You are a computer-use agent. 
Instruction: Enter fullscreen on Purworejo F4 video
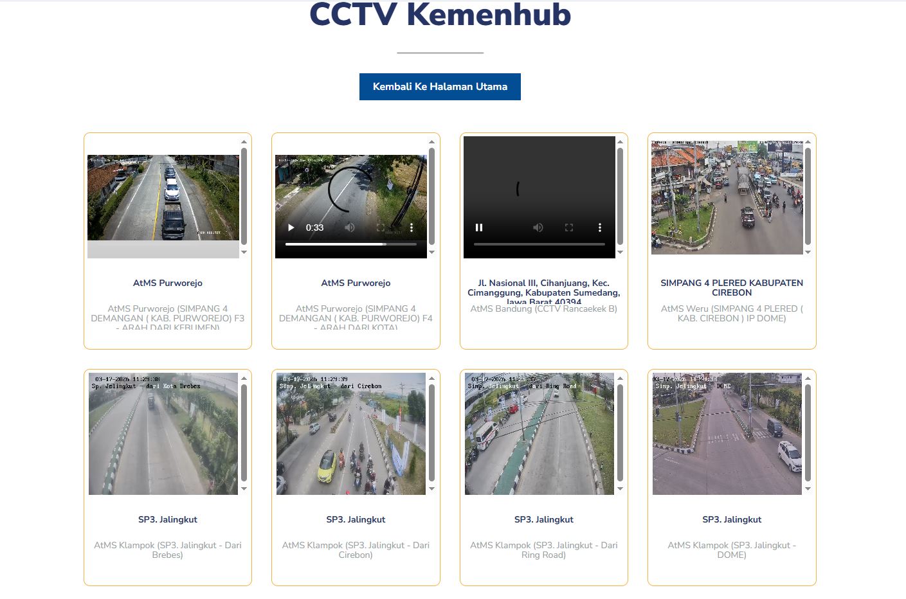click(381, 228)
